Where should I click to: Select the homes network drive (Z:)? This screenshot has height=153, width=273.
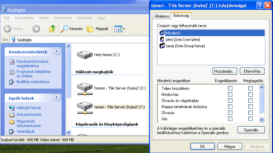[x=85, y=88]
